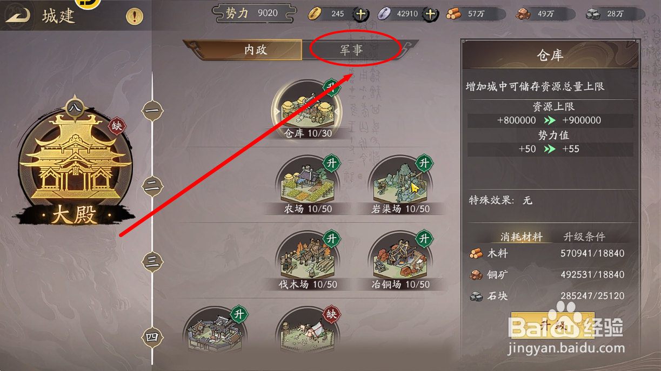661x371 pixels.
Task: Click the back arrow next to 城建
Action: coord(18,16)
